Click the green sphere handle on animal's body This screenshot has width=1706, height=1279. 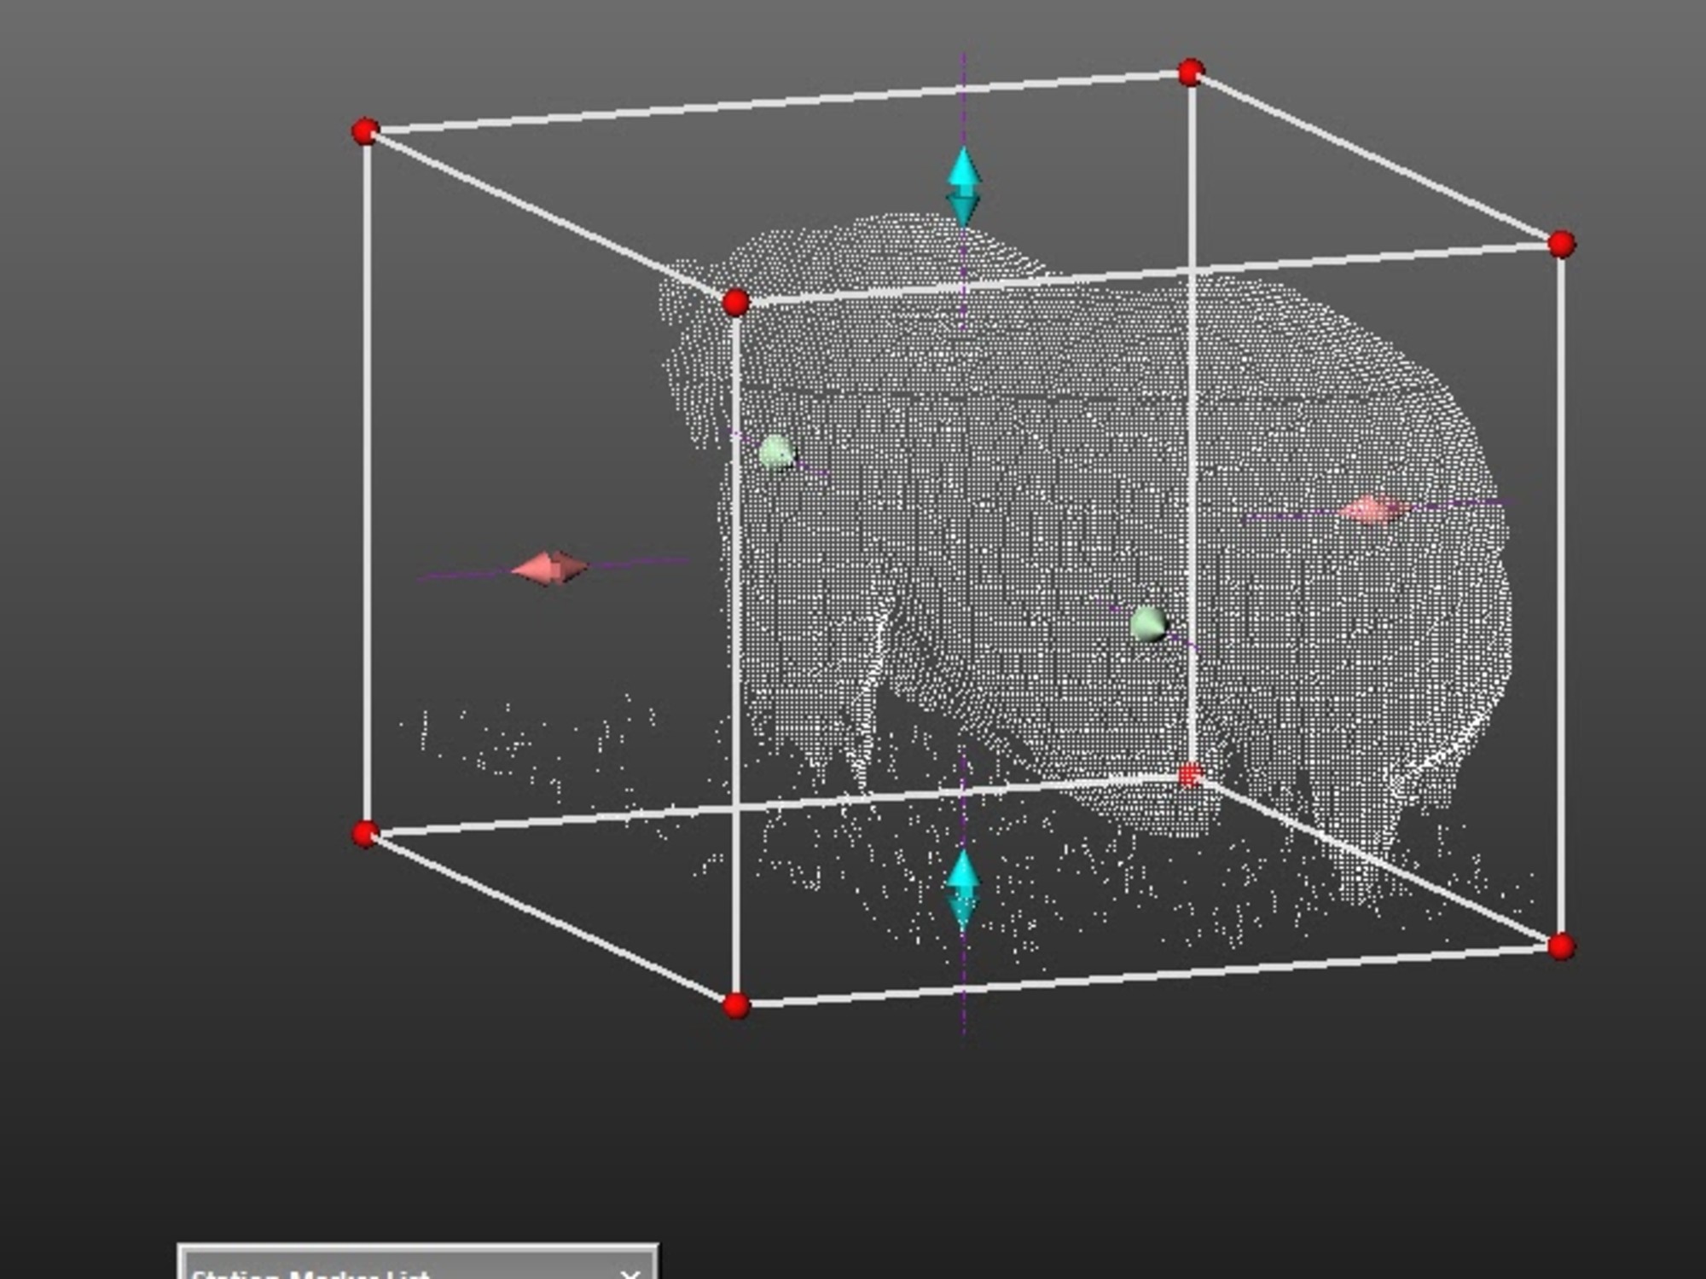point(1148,624)
